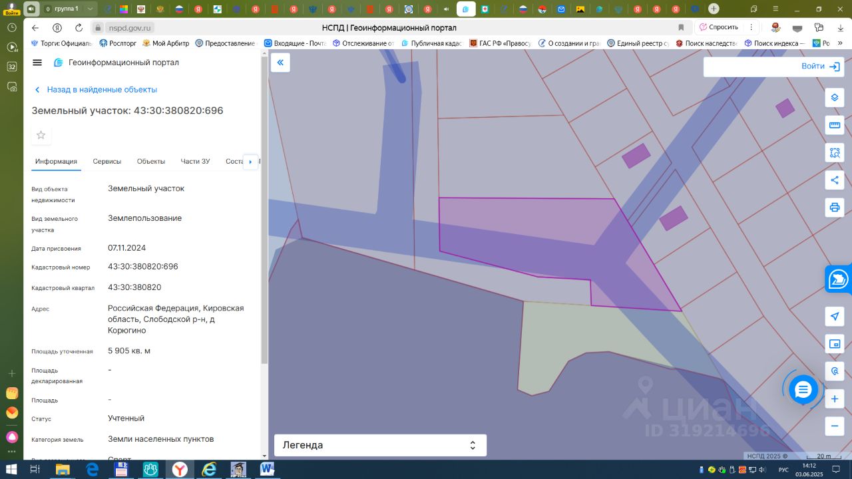The height and width of the screenshot is (479, 852).
Task: Open the Объекты tab
Action: pyautogui.click(x=151, y=162)
